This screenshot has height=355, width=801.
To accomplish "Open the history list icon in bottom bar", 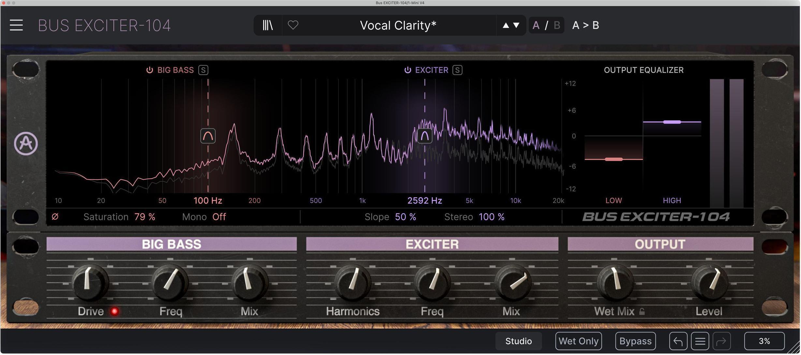I will click(x=700, y=341).
